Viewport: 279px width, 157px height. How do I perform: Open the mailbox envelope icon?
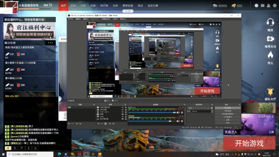263,6
